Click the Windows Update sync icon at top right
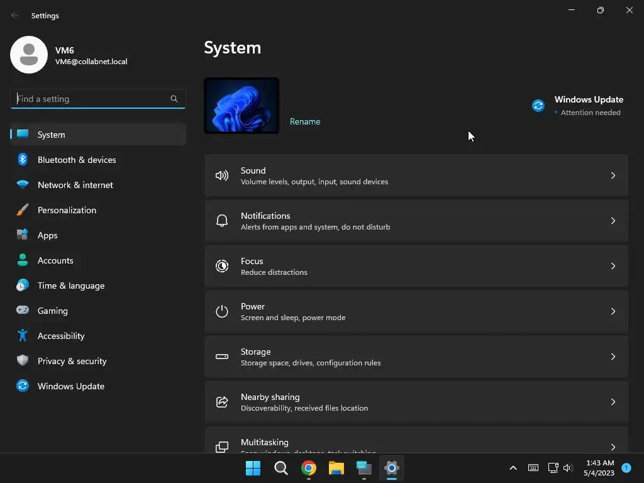 point(538,106)
